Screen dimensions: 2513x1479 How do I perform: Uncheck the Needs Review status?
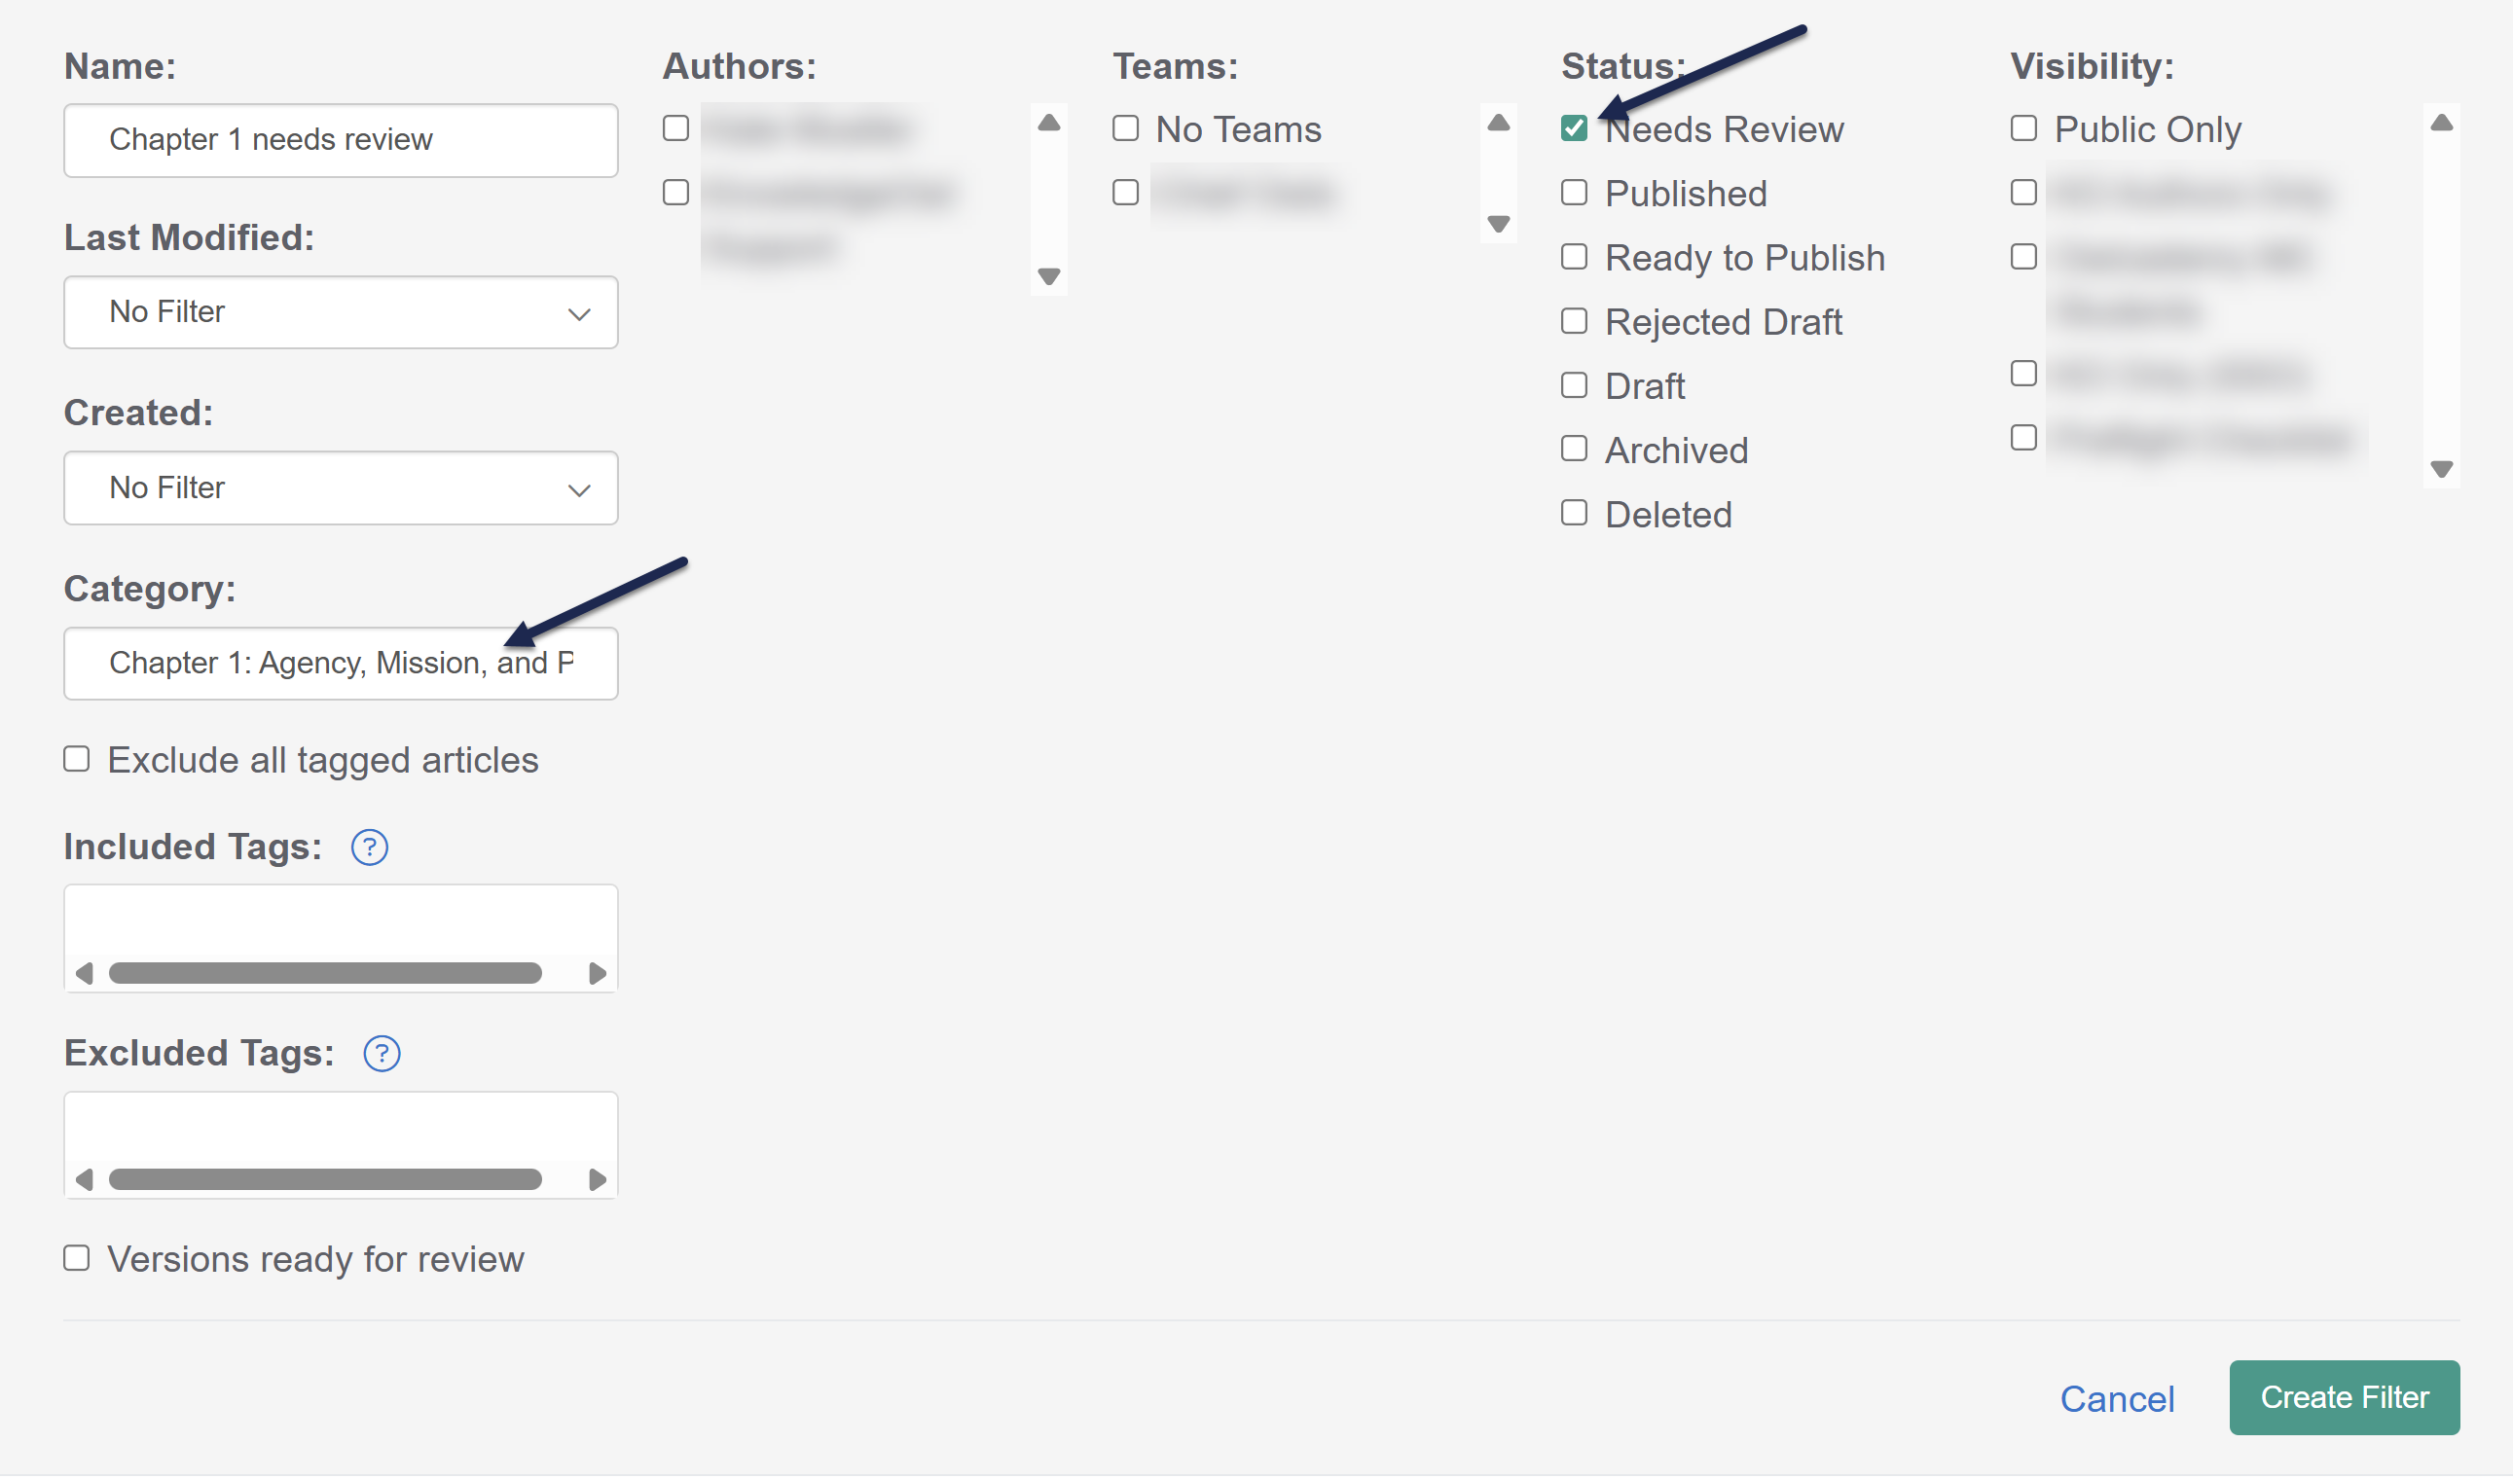click(1574, 128)
